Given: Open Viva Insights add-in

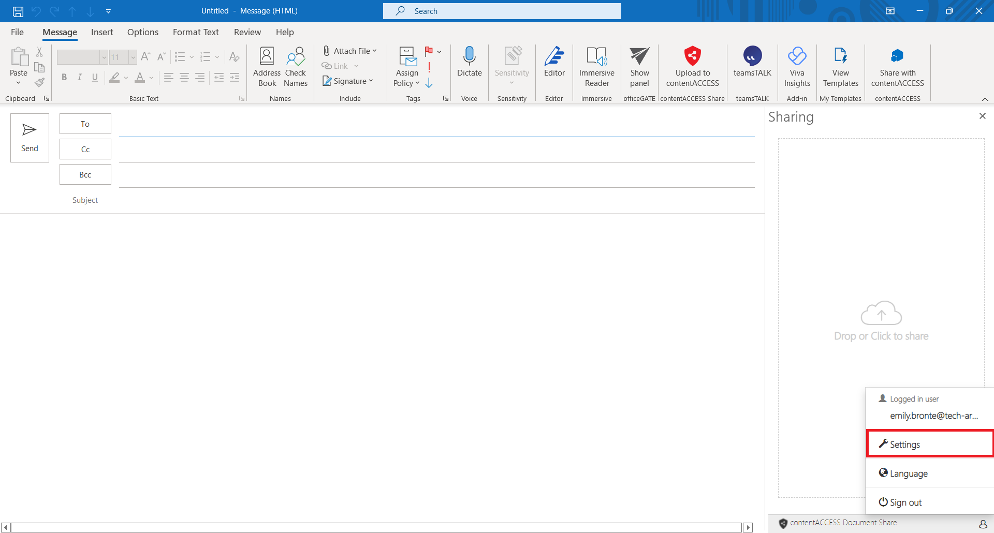Looking at the screenshot, I should 797,57.
